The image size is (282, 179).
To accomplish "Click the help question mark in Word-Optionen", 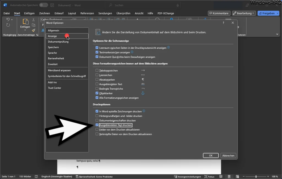I will click(223, 23).
